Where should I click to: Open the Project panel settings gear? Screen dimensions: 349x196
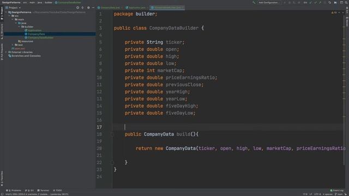click(88, 8)
